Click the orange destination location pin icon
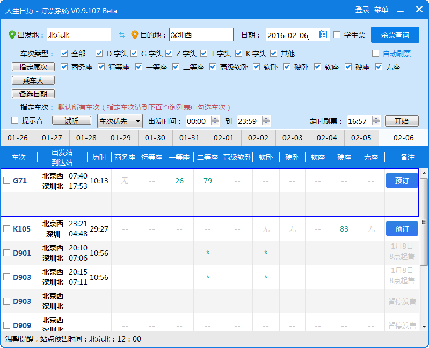 [x=135, y=35]
